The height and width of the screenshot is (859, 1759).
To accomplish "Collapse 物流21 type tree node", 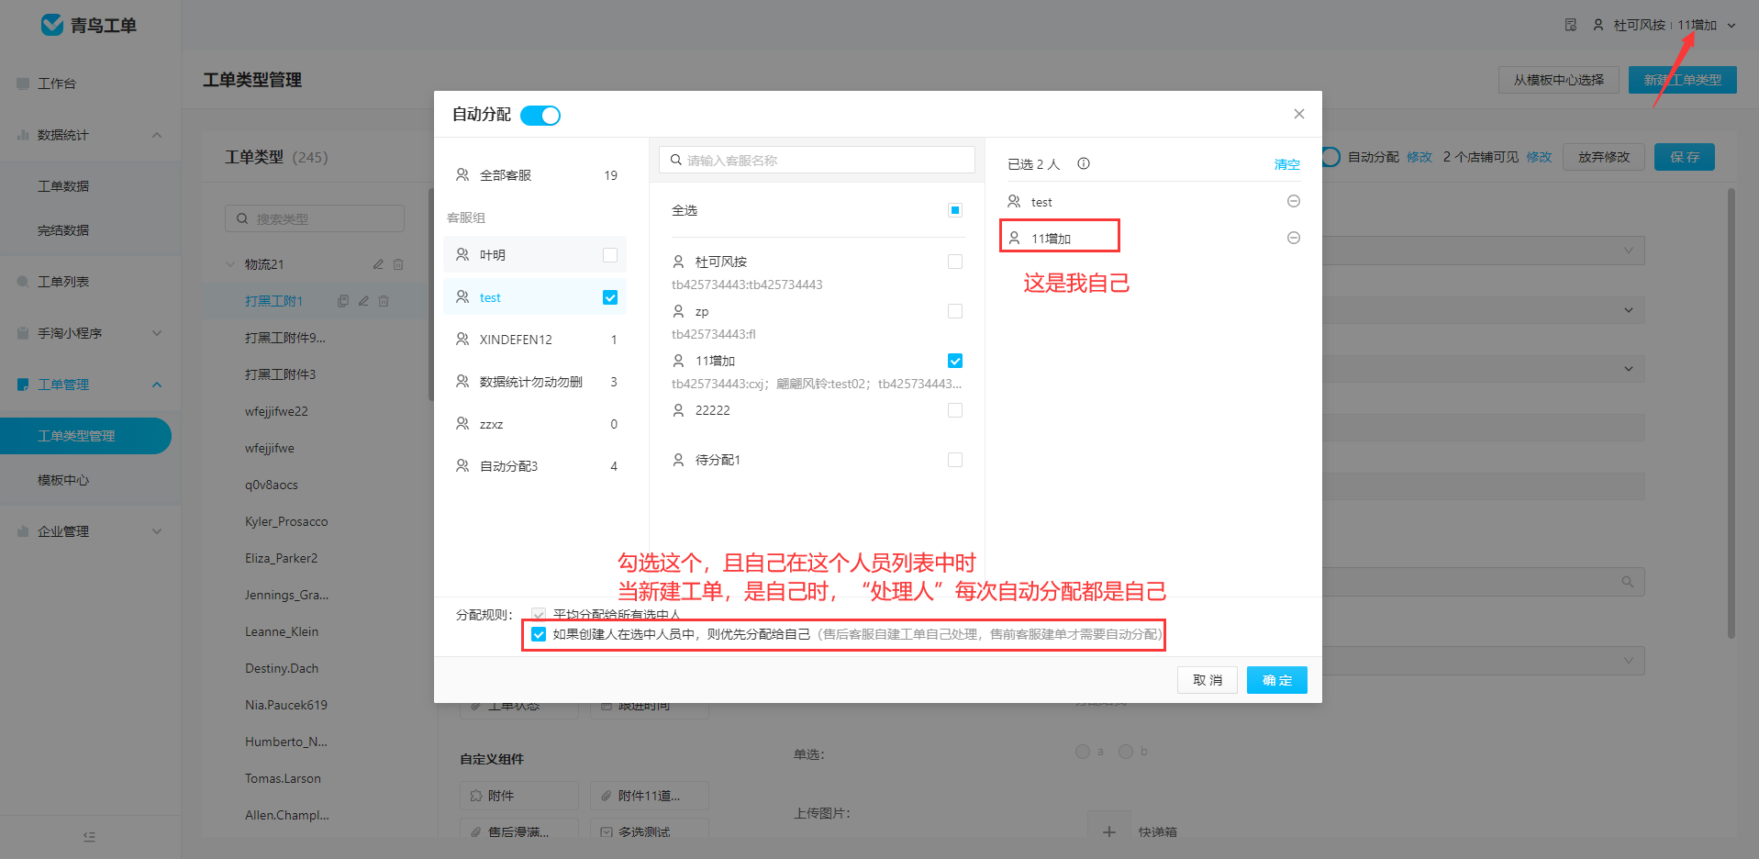I will point(230,264).
